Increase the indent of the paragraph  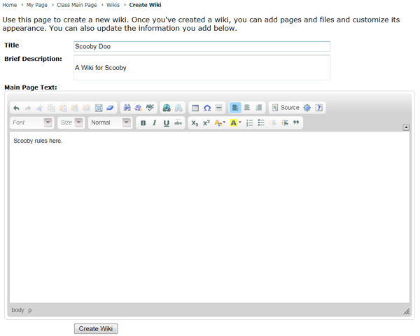click(284, 123)
